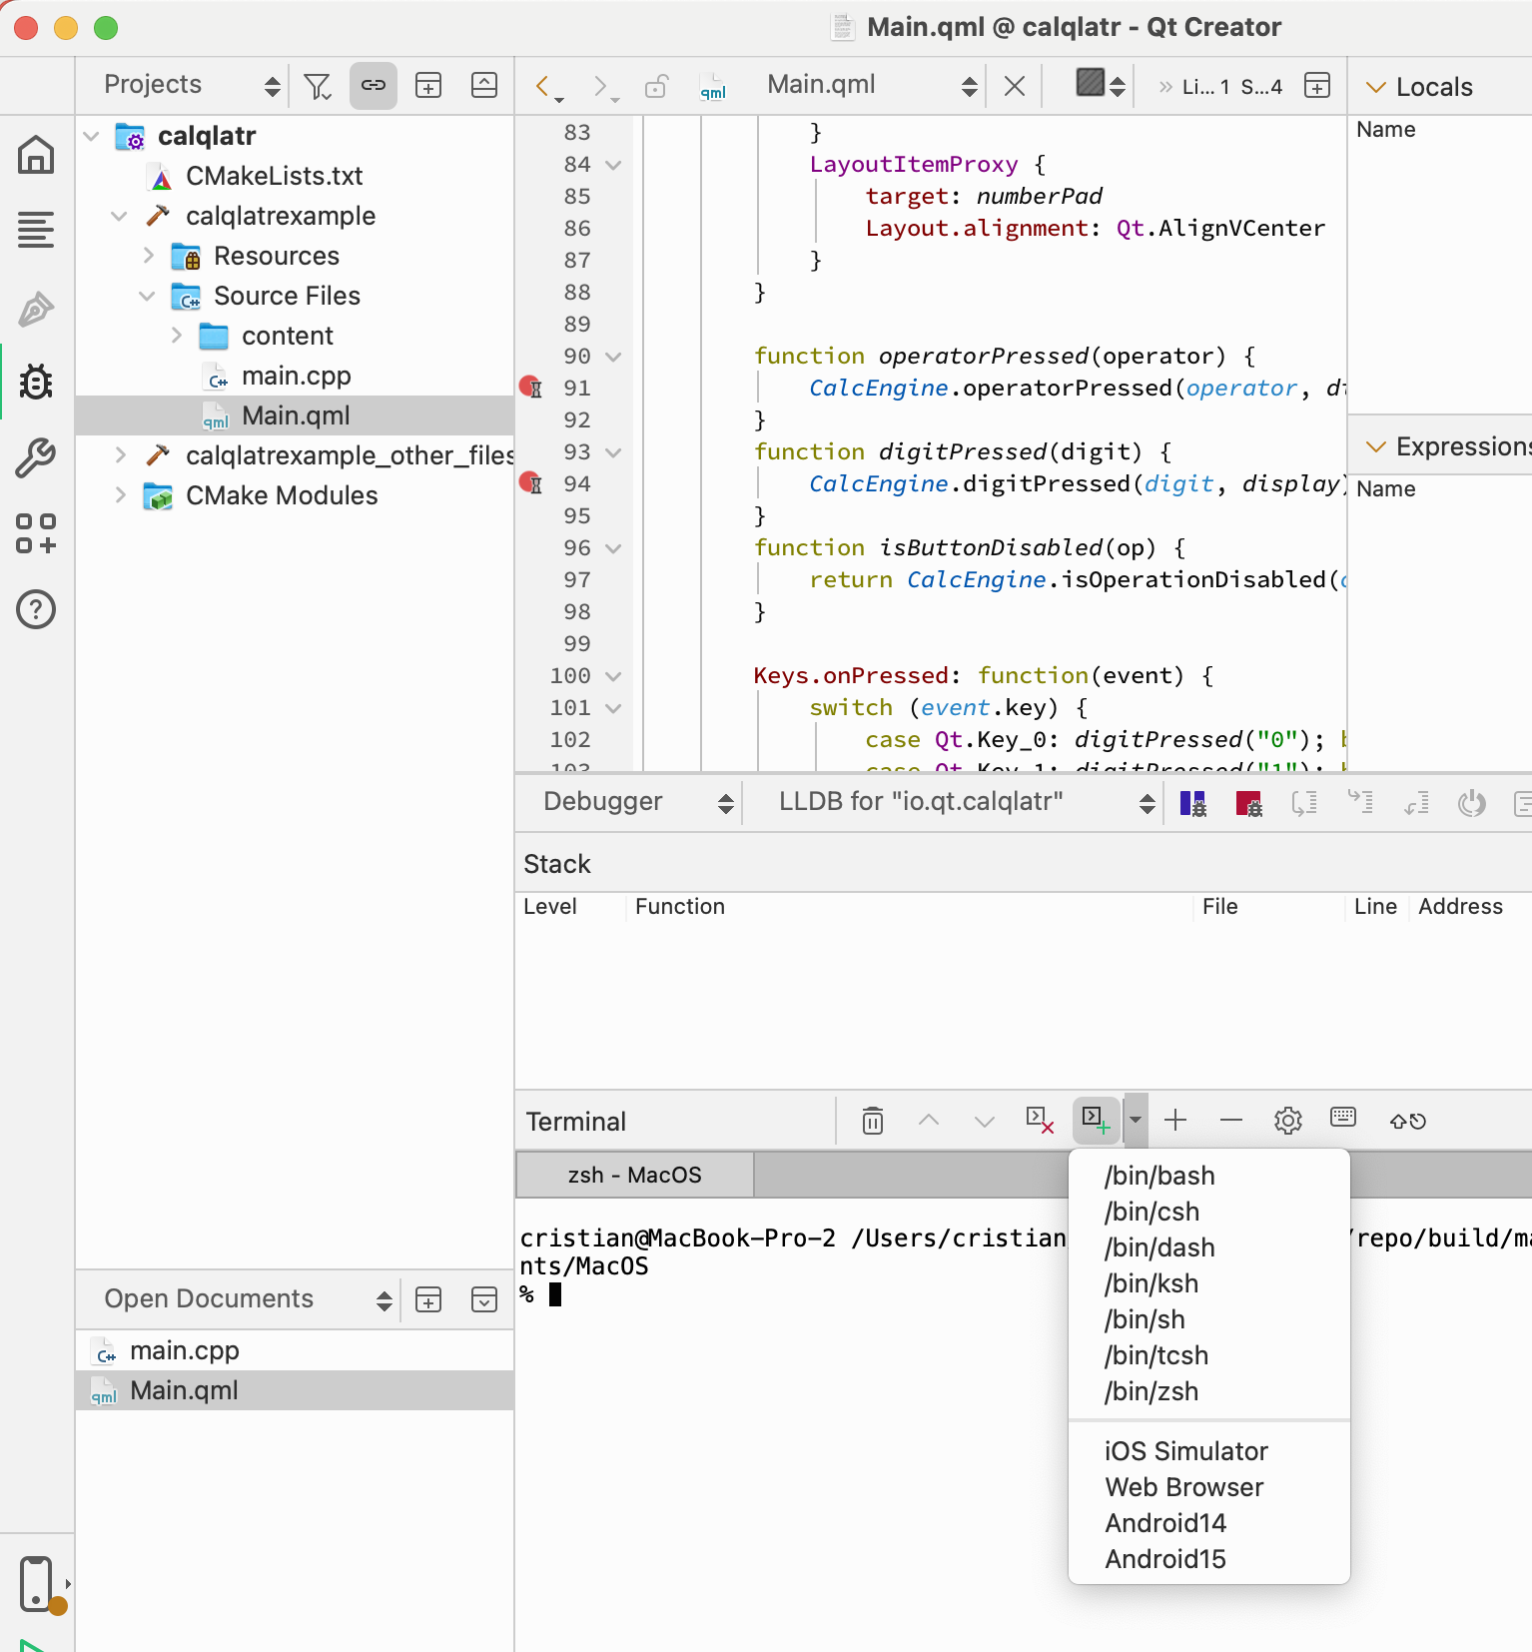Viewport: 1532px width, 1652px height.
Task: Close the current terminal icon
Action: click(1041, 1121)
